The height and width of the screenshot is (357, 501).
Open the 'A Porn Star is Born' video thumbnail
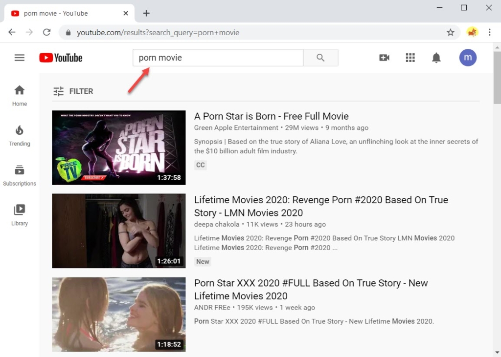(x=118, y=147)
